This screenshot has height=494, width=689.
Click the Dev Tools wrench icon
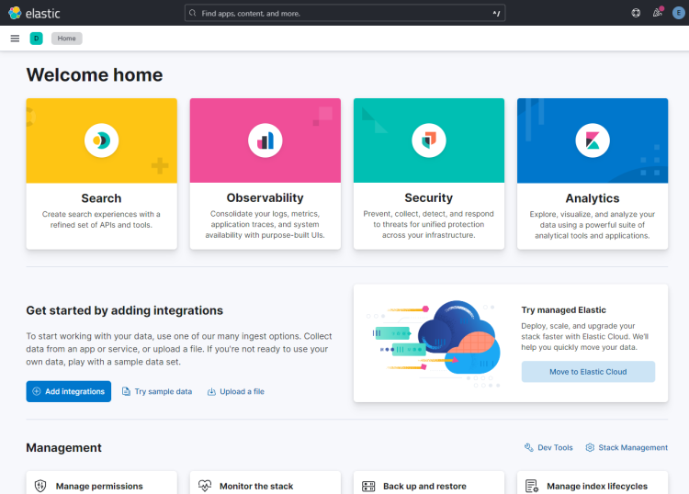528,447
